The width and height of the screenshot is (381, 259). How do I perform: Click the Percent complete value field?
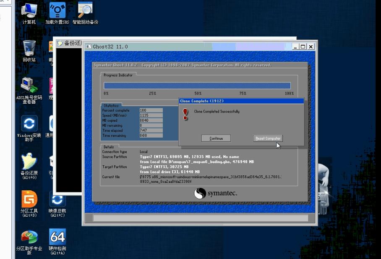coord(151,110)
